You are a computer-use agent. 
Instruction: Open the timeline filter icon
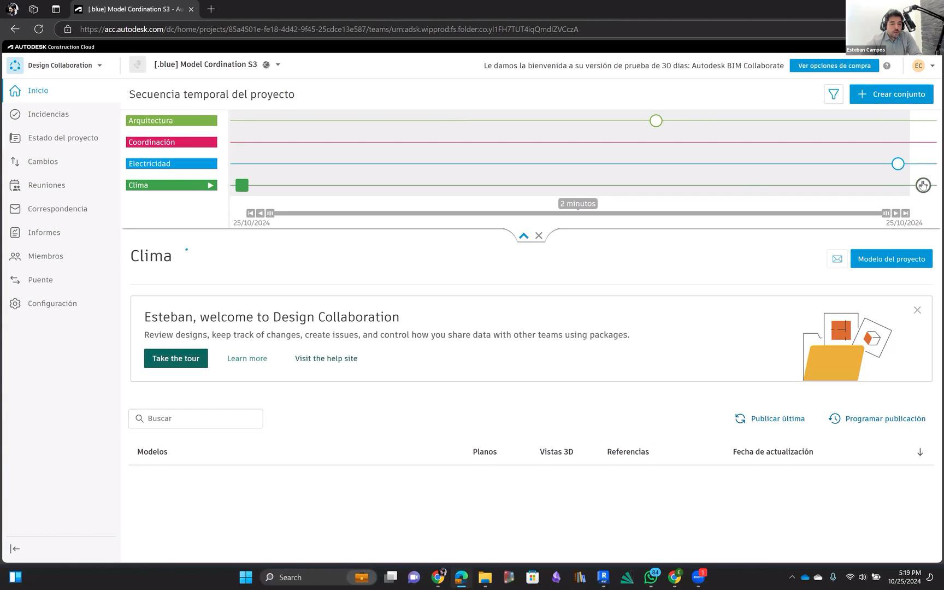coord(833,95)
